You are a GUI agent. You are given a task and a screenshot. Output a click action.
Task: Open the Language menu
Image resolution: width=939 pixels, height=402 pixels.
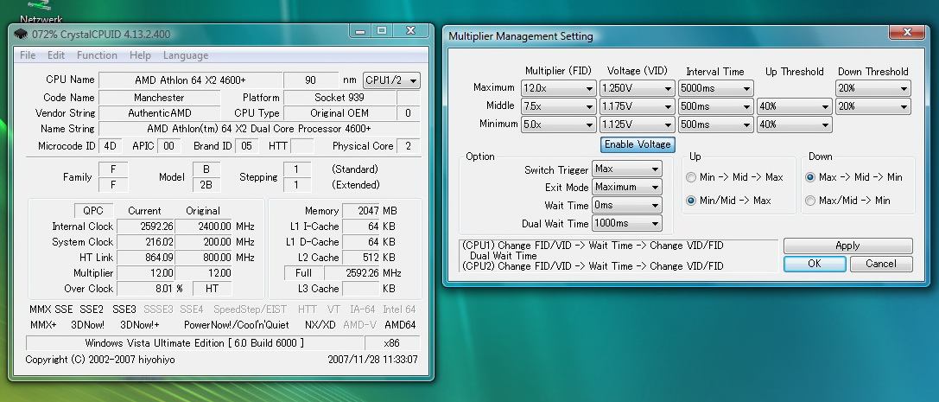click(186, 55)
